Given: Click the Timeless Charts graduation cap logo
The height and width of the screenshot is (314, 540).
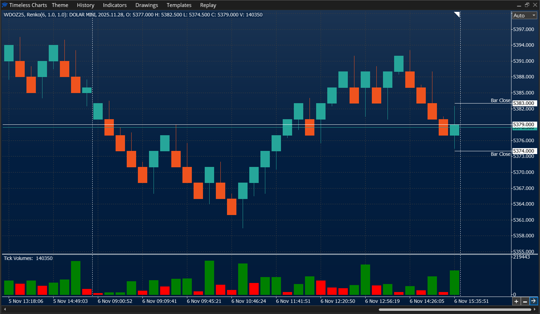Looking at the screenshot, I should coord(5,5).
